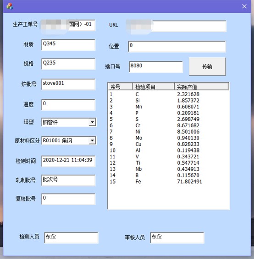
Task: Select the V row with value 0.343721
Action: [x=168, y=156]
